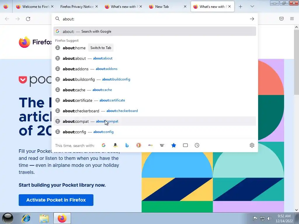The image size is (299, 224).
Task: Open Internet Explorer from the taskbar
Action: tap(26, 218)
